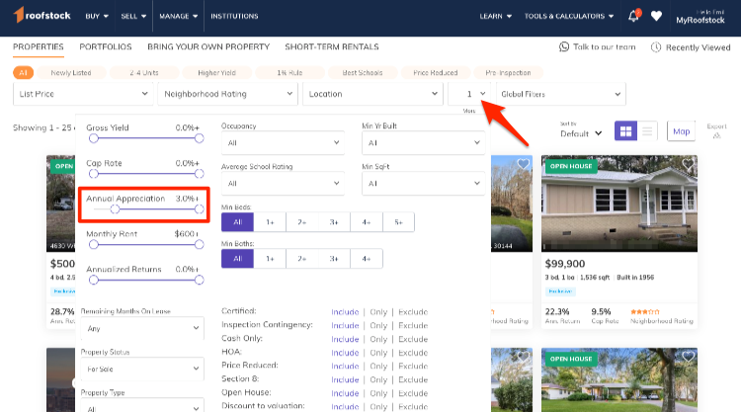741x412 pixels.
Task: Select the 2-4 Units chip
Action: 144,73
